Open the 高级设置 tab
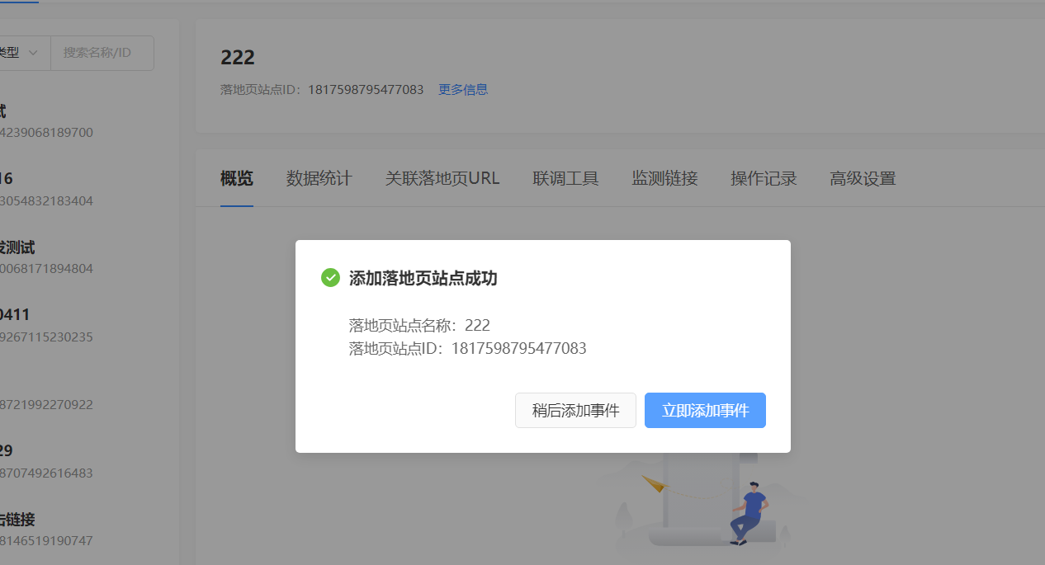Viewport: 1045px width, 565px height. [863, 178]
